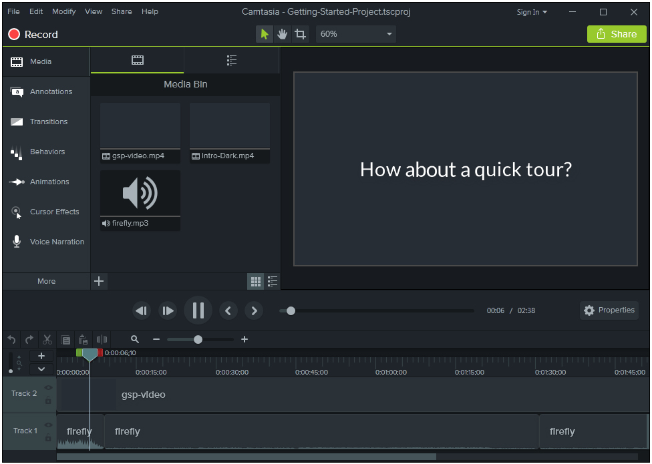Open the View menu
This screenshot has height=464, width=652.
pyautogui.click(x=94, y=11)
